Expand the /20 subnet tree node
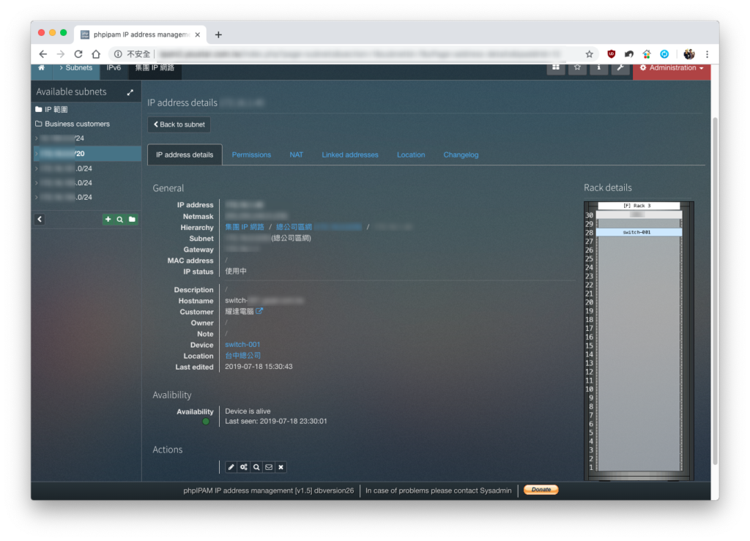750x541 pixels. point(37,154)
